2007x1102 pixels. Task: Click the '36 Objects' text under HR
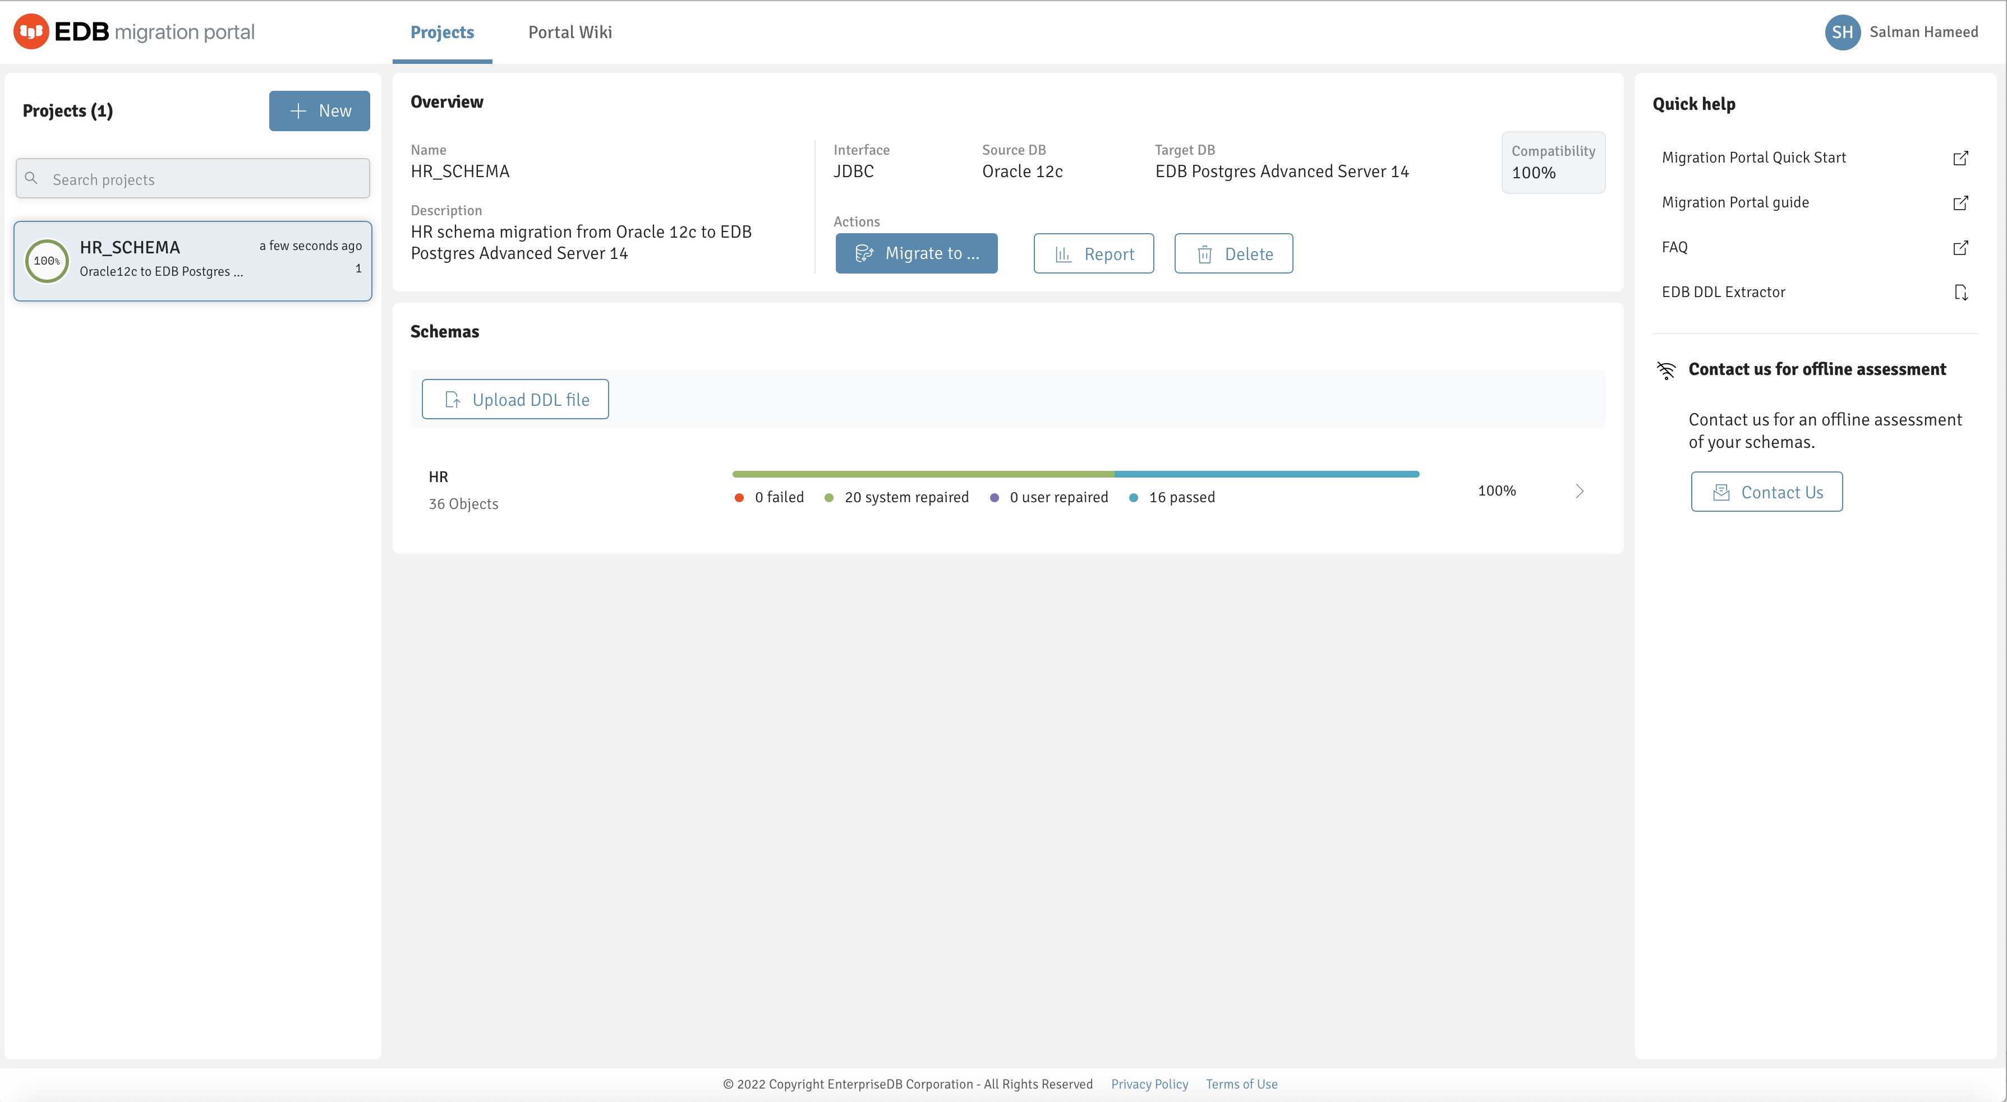[463, 504]
